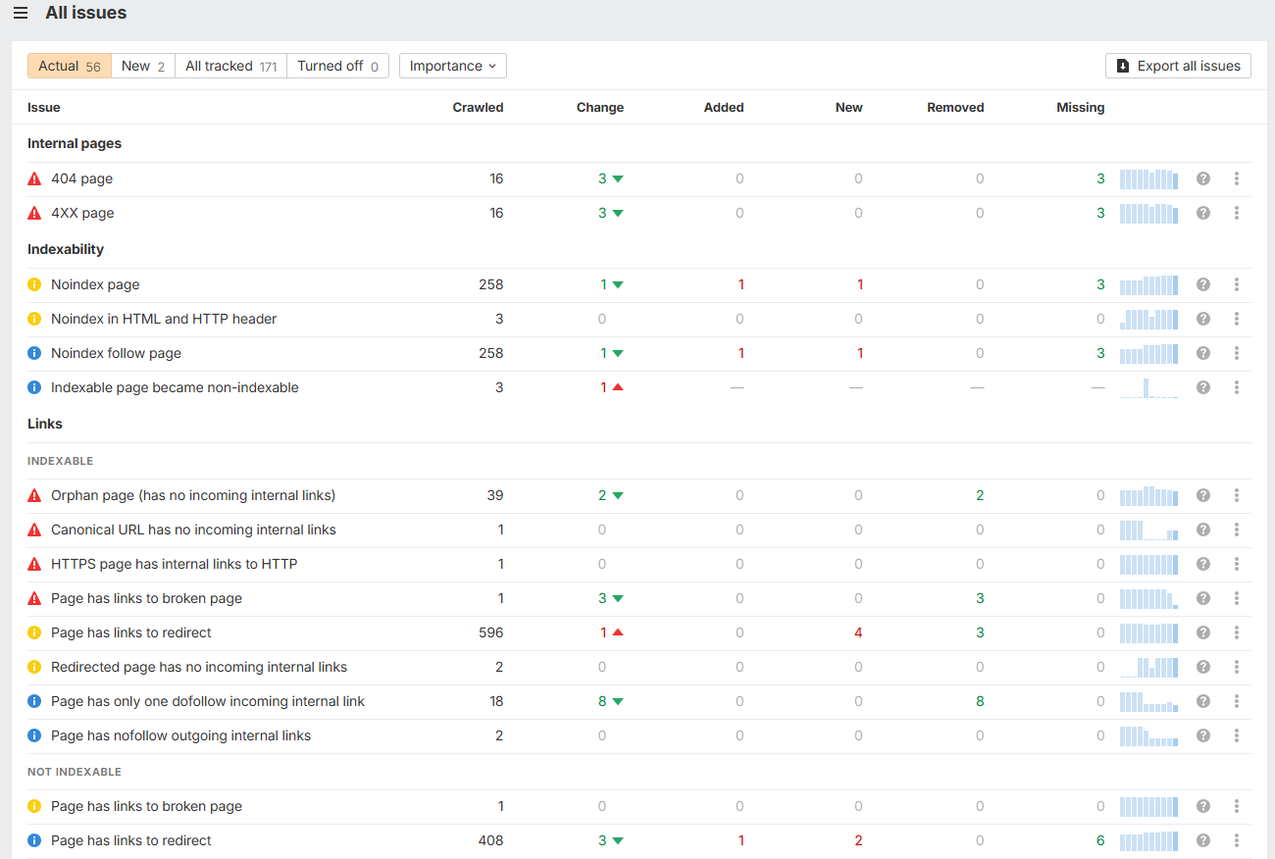Open kebab menu for Noindex follow page
1275x859 pixels.
(1237, 353)
